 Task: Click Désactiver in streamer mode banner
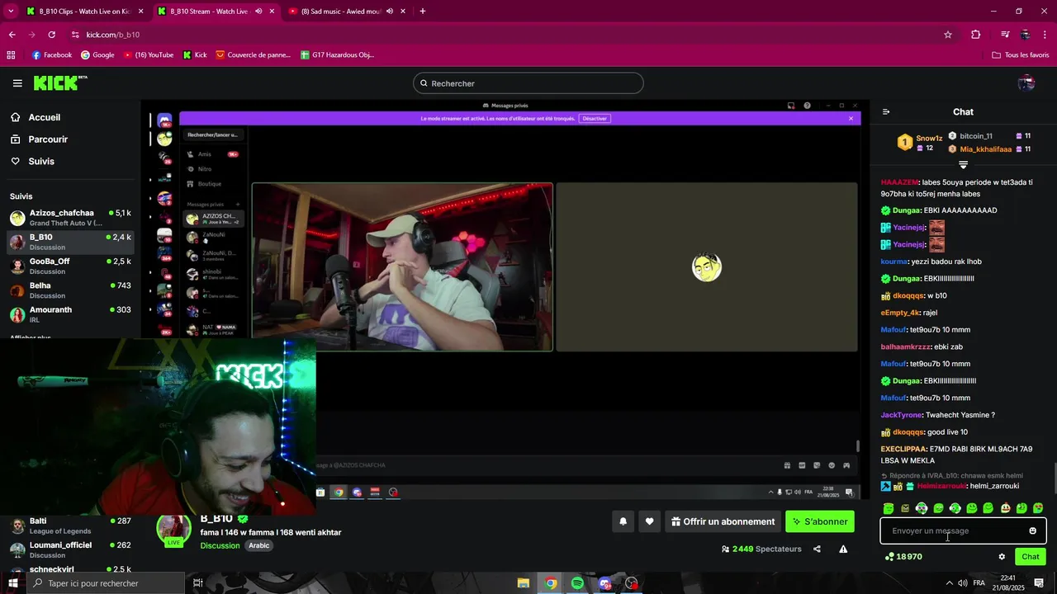click(x=595, y=118)
